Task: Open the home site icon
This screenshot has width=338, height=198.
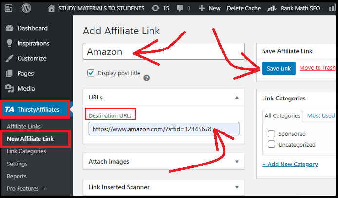Action: click(x=51, y=8)
